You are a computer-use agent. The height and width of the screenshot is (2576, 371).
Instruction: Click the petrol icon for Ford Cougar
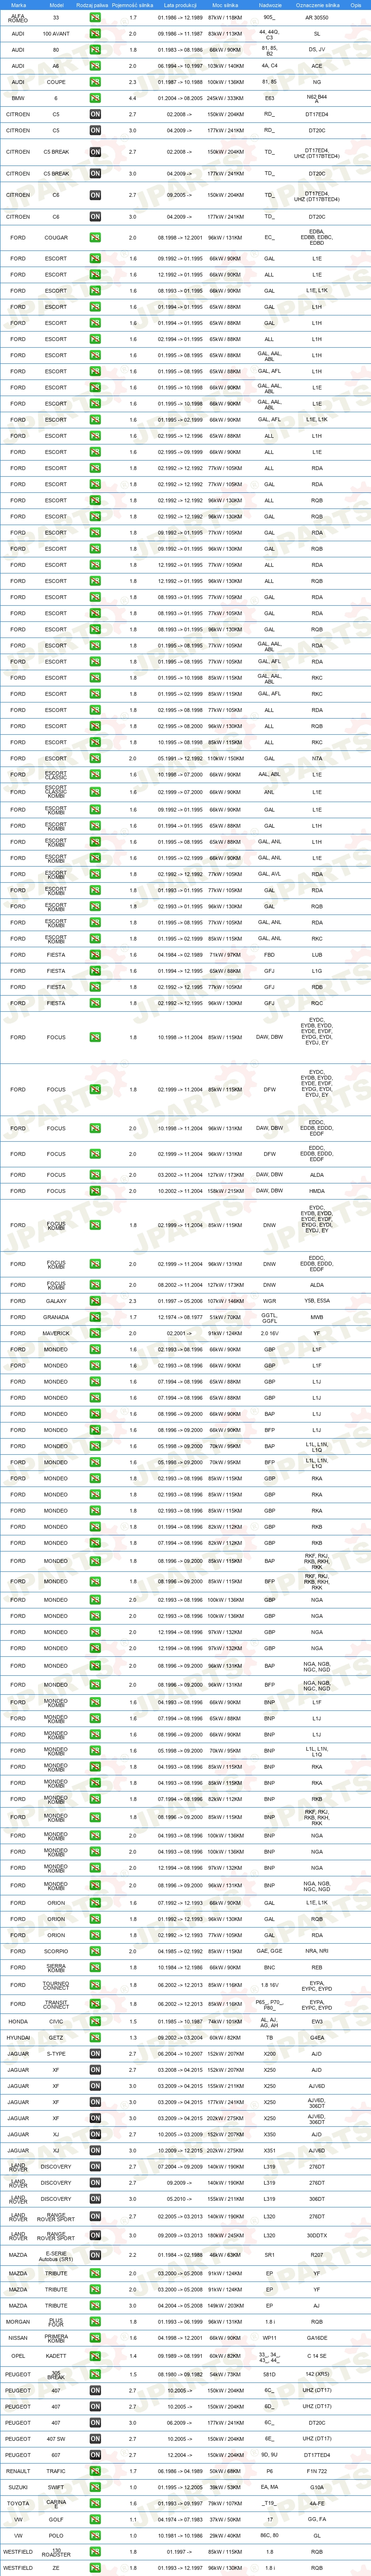(95, 238)
